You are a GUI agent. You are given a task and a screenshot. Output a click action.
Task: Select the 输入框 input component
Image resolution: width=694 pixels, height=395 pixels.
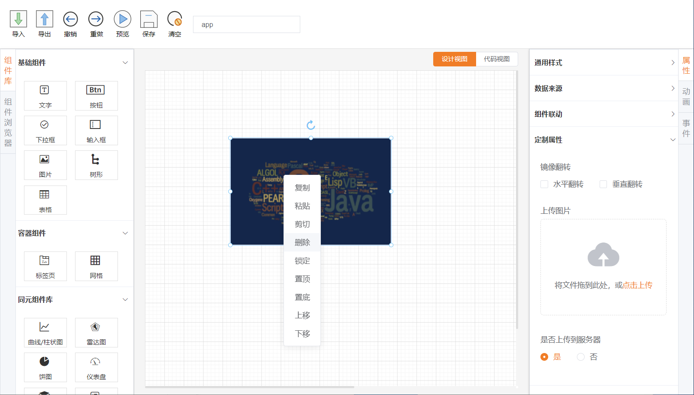97,130
